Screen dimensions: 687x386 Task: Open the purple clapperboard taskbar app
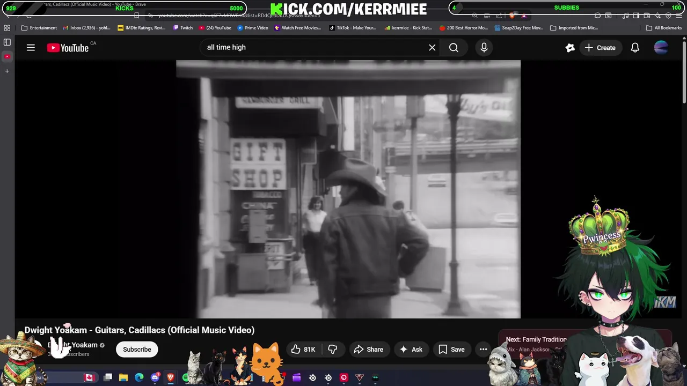coord(297,377)
